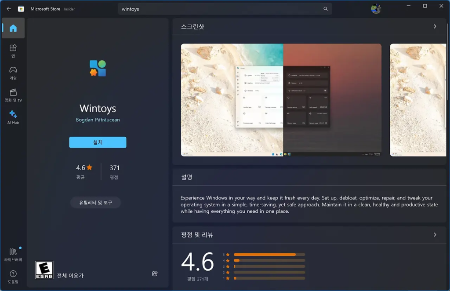Click the 2-star rating bar
Screen dimensions: 450x291
click(269, 273)
